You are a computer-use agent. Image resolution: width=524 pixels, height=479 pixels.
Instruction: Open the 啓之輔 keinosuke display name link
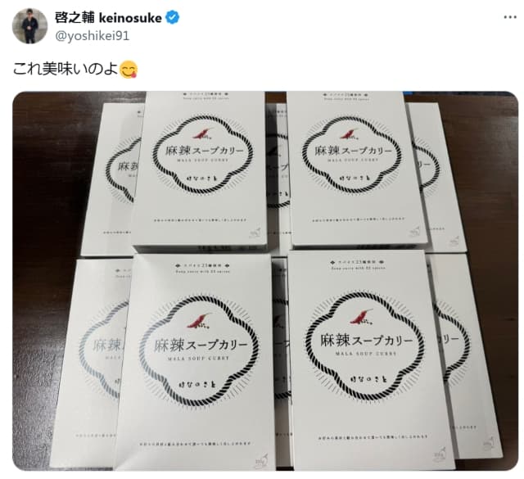108,18
